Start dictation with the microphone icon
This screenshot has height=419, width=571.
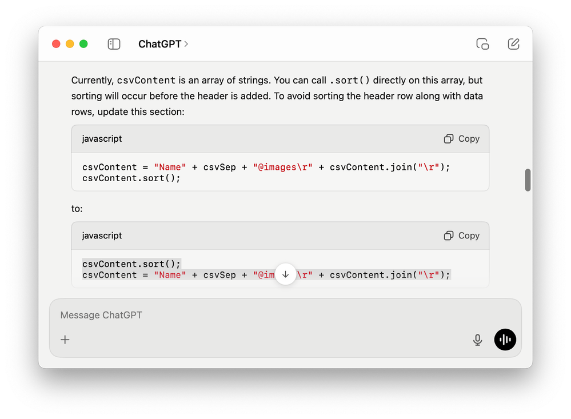pyautogui.click(x=477, y=340)
